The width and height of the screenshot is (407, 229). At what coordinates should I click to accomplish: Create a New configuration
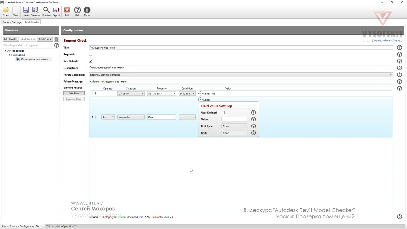coord(15,12)
